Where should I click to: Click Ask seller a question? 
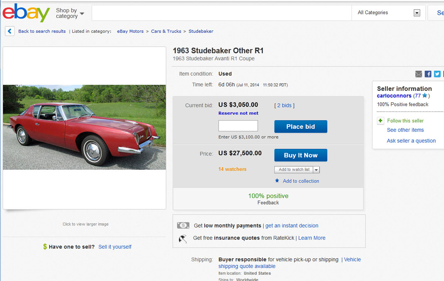[411, 141]
